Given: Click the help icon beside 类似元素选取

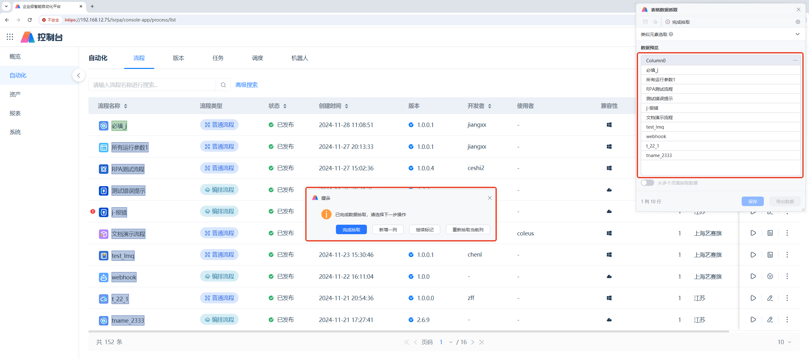Looking at the screenshot, I should click(671, 34).
